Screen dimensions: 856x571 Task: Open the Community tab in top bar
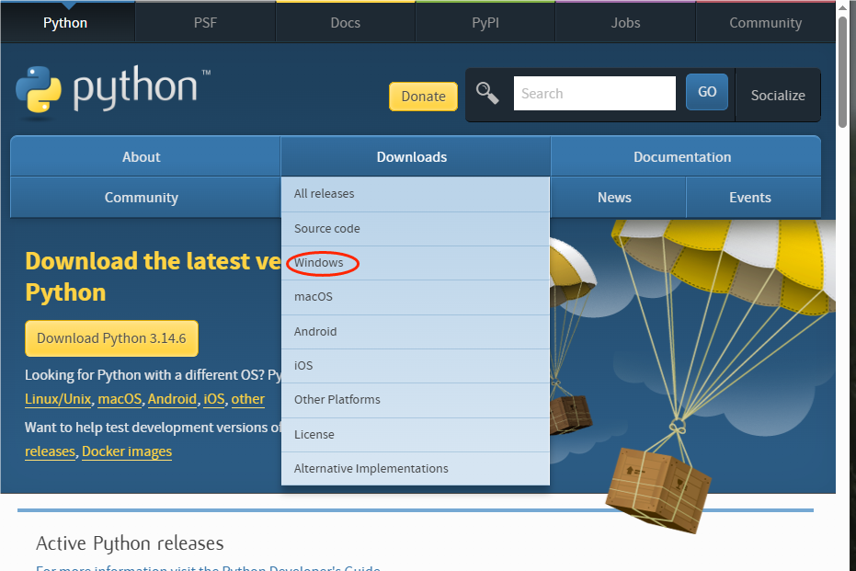pyautogui.click(x=765, y=22)
